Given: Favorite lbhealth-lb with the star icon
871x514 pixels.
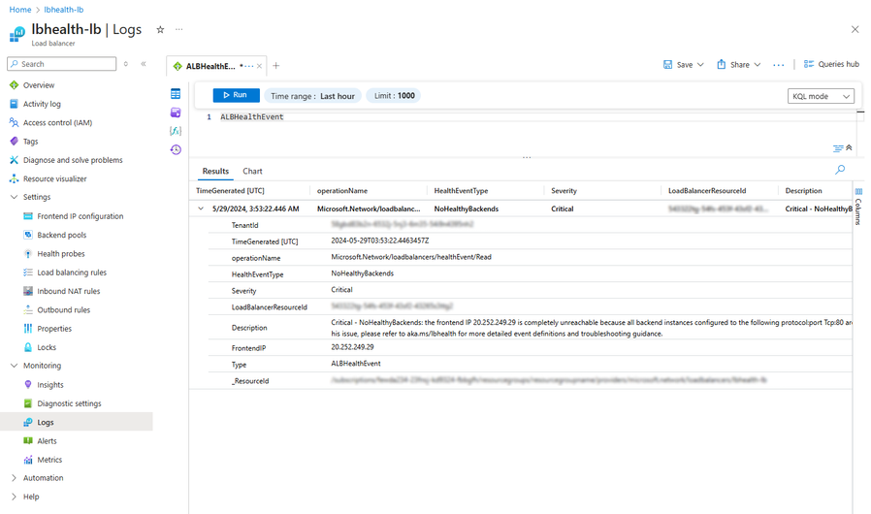Looking at the screenshot, I should (x=160, y=29).
